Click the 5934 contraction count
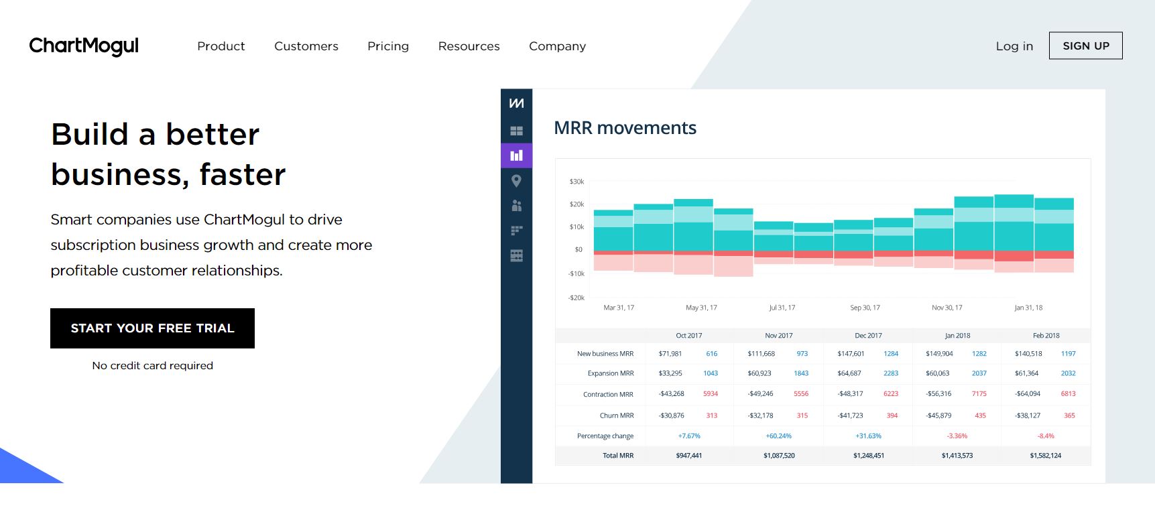This screenshot has height=518, width=1155. click(711, 394)
